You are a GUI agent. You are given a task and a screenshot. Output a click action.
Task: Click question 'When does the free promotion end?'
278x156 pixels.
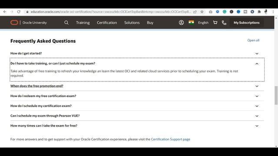pos(36,86)
